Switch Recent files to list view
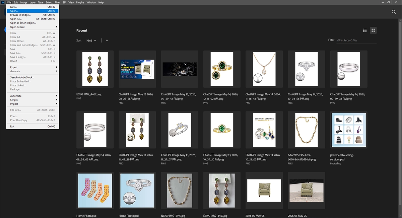 coord(365,30)
